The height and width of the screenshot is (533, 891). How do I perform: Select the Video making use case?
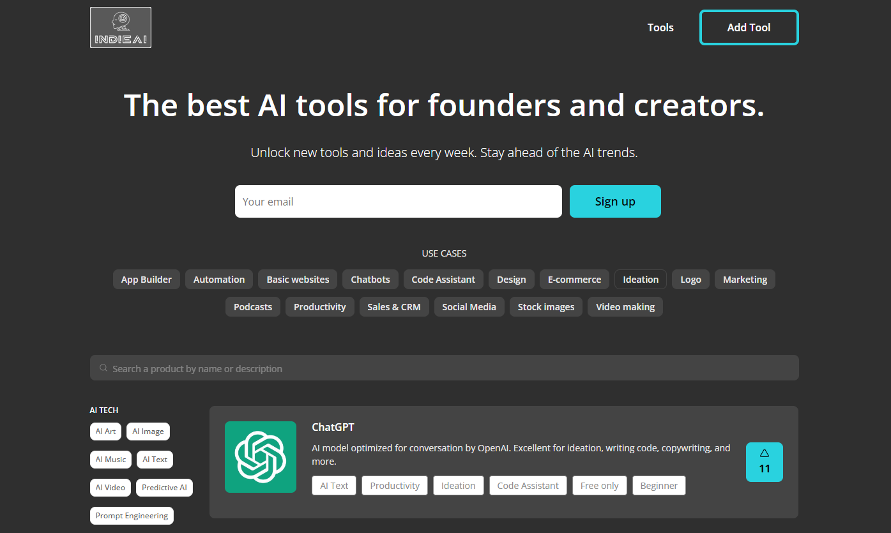(625, 307)
